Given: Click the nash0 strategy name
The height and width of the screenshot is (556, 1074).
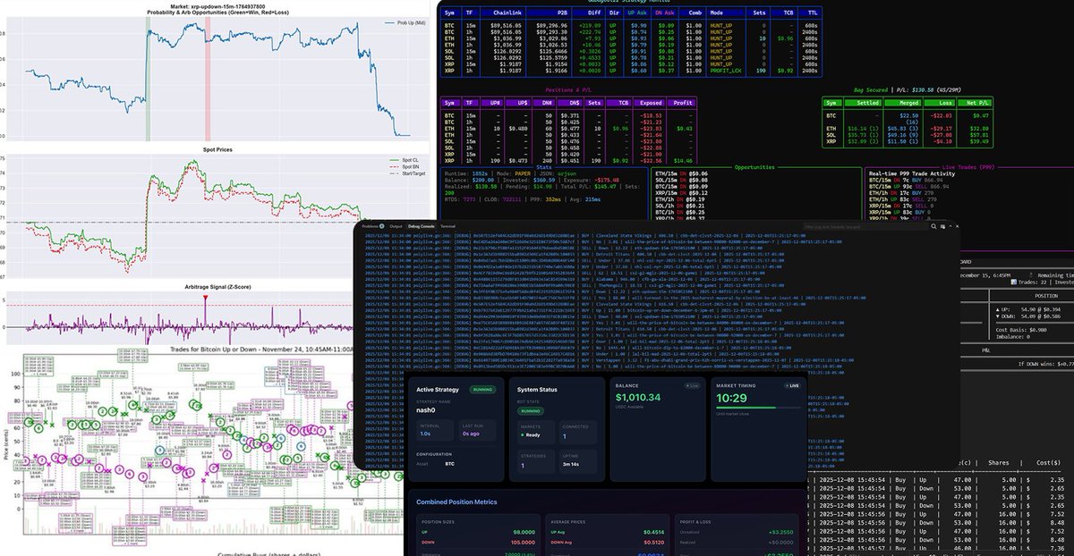Looking at the screenshot, I should point(426,409).
